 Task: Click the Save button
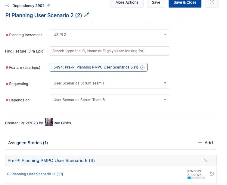pyautogui.click(x=156, y=3)
